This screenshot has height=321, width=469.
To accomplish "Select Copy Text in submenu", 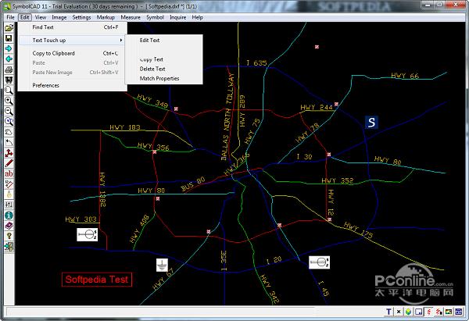I will point(164,59).
